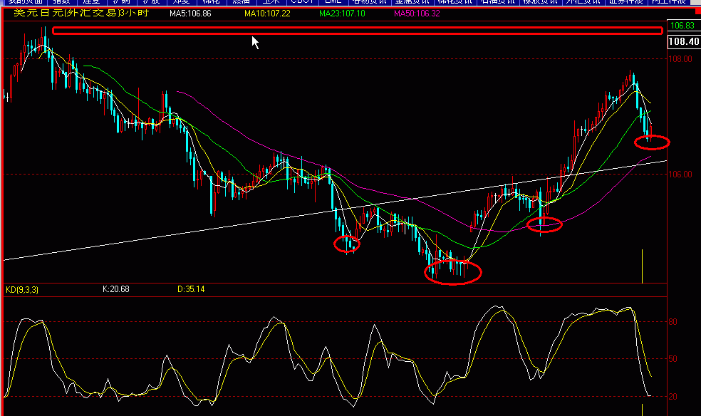Click the 美元日元 chart title

pyautogui.click(x=65, y=14)
